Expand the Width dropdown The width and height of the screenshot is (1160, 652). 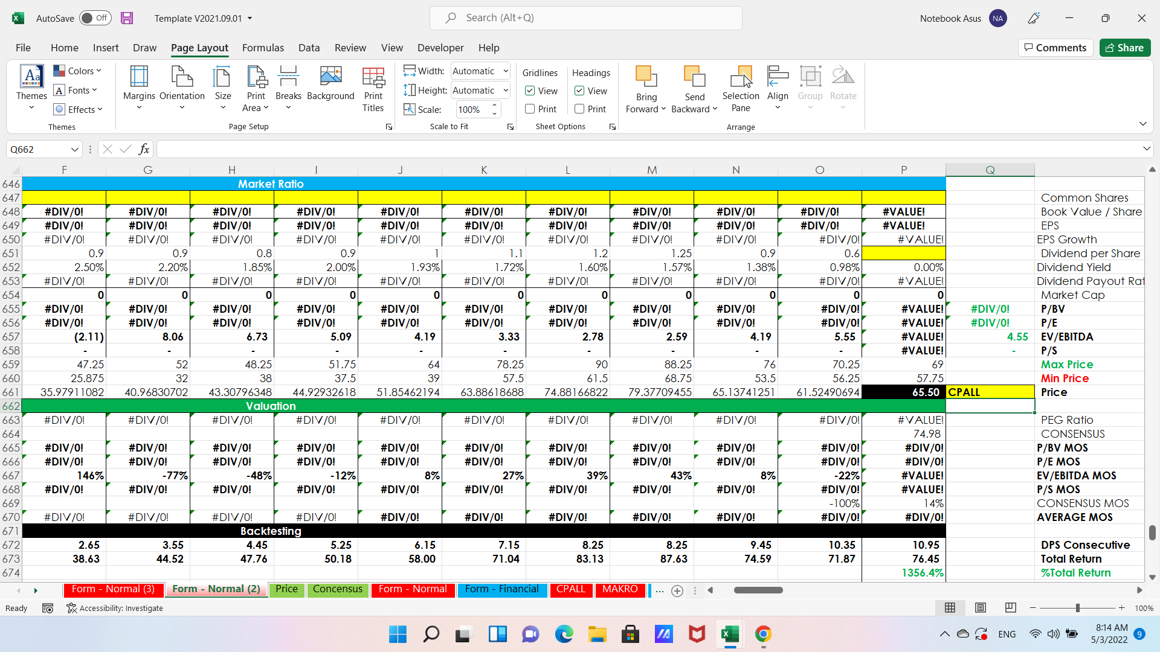506,71
